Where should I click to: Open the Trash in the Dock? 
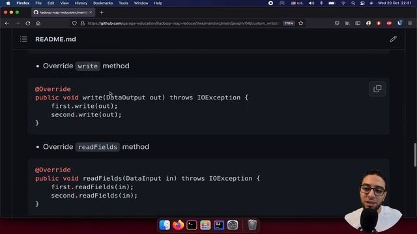[x=252, y=225]
